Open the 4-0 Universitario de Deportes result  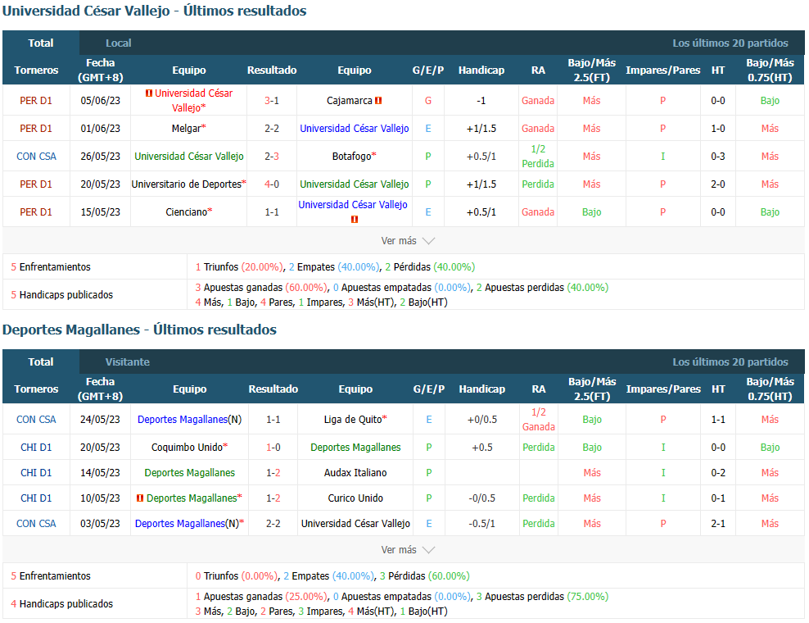tap(272, 184)
